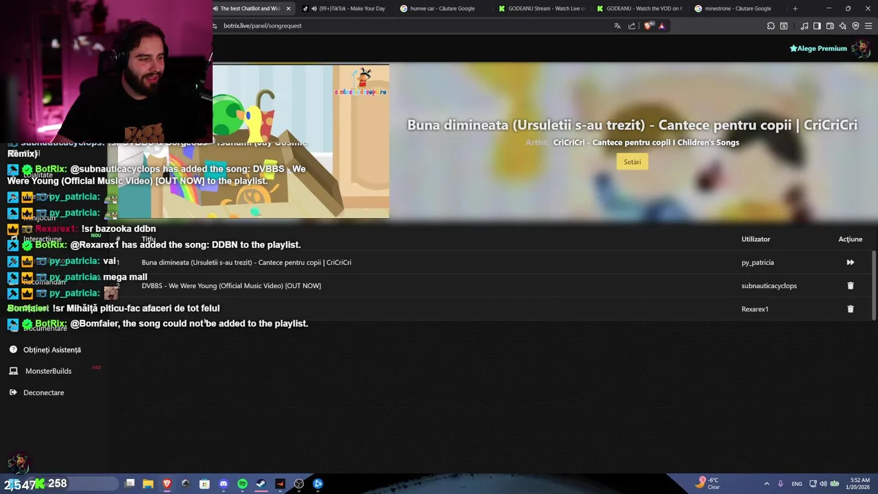Image resolution: width=878 pixels, height=494 pixels.
Task: Open the weather widget showing -6°C
Action: point(708,483)
